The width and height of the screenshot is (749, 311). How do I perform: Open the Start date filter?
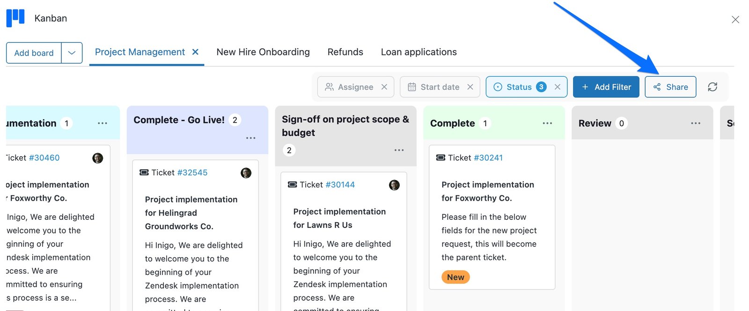pyautogui.click(x=434, y=87)
